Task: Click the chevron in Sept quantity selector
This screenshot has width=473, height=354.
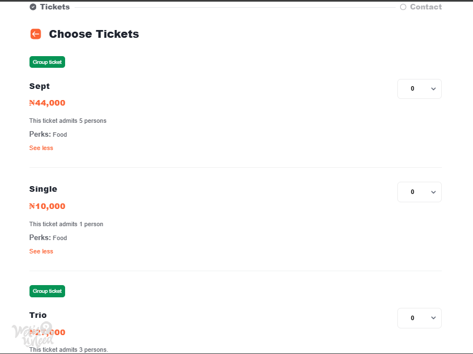Action: (433, 89)
